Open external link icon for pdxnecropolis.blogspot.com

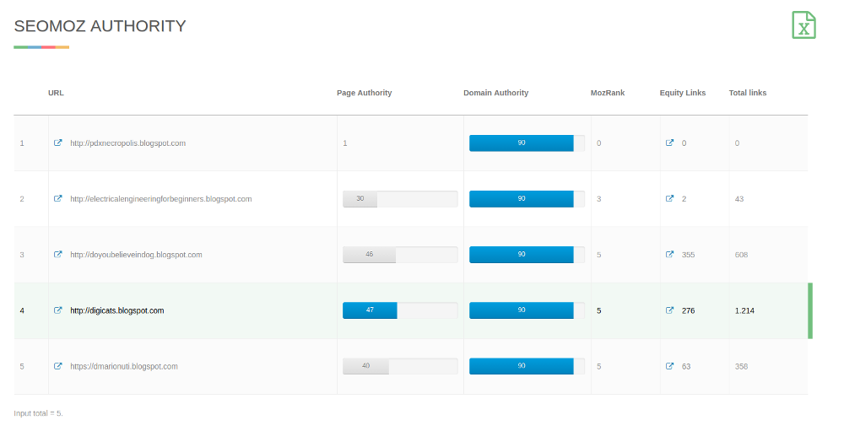tap(58, 143)
